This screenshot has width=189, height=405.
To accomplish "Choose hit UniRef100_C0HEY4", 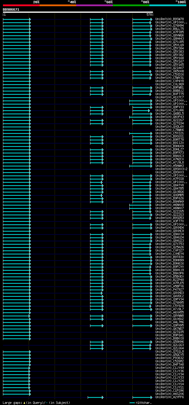I will 170,254.
